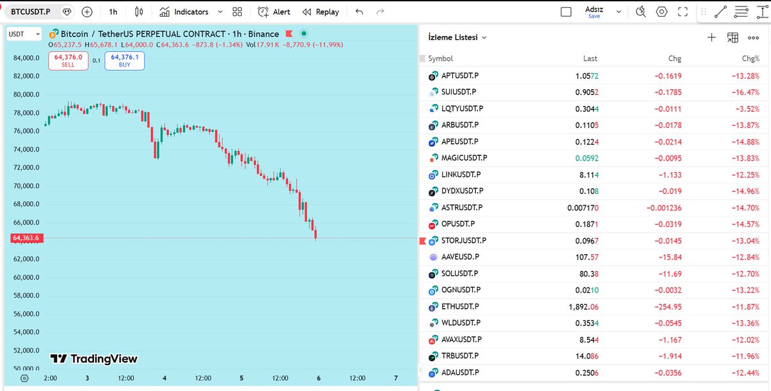Open the BTCUSDT.P symbol search
Viewport: 771px width, 391px height.
29,12
